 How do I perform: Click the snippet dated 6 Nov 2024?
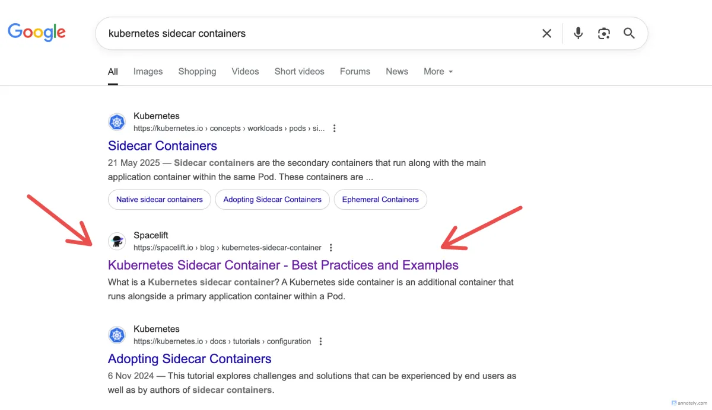312,383
